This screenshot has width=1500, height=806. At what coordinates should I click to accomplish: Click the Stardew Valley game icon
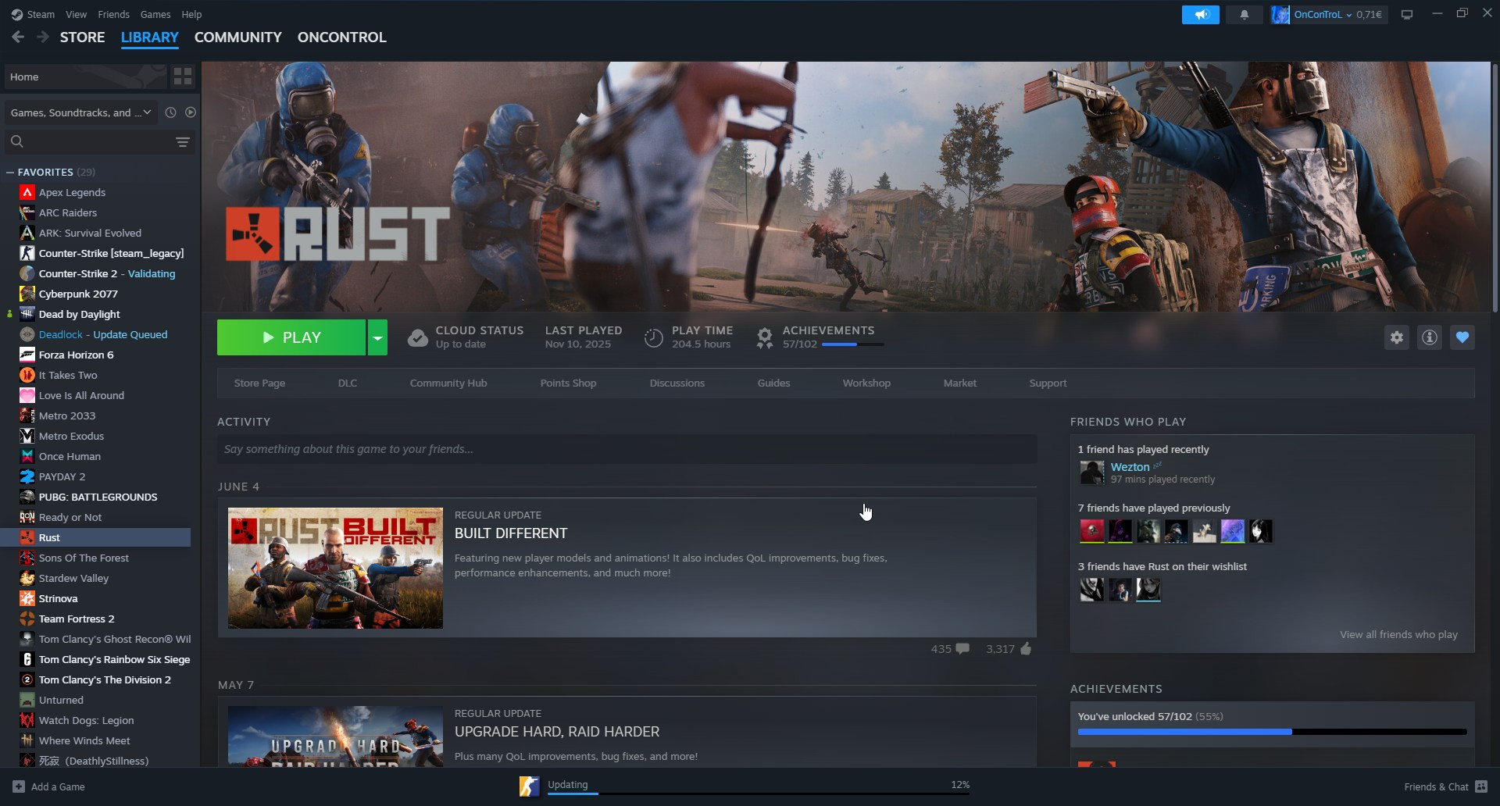(x=27, y=578)
